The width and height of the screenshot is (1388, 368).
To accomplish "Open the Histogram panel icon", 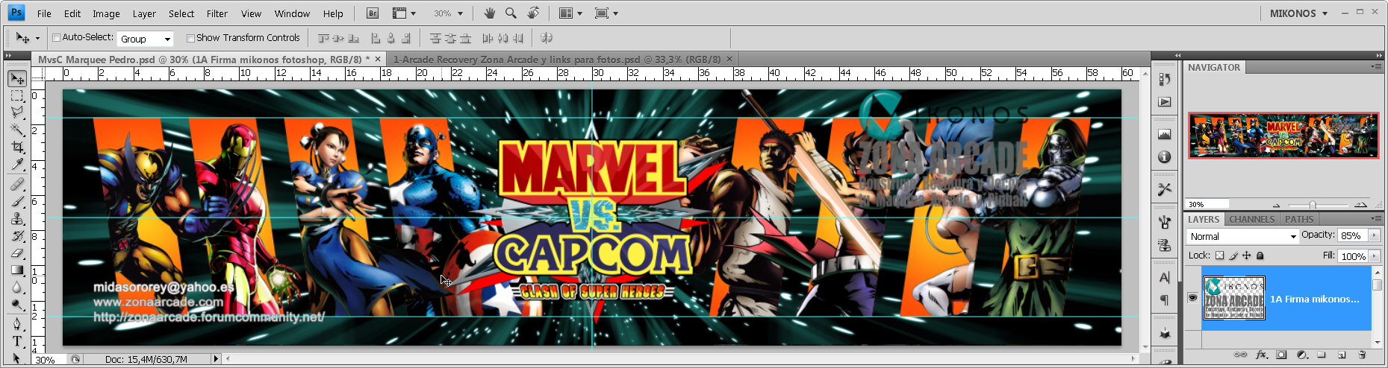I will click(1165, 135).
